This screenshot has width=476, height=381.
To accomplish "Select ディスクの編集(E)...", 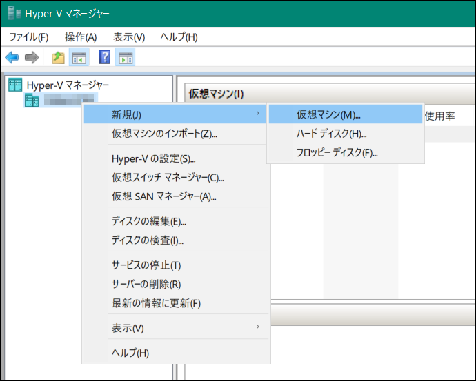I will click(x=175, y=222).
